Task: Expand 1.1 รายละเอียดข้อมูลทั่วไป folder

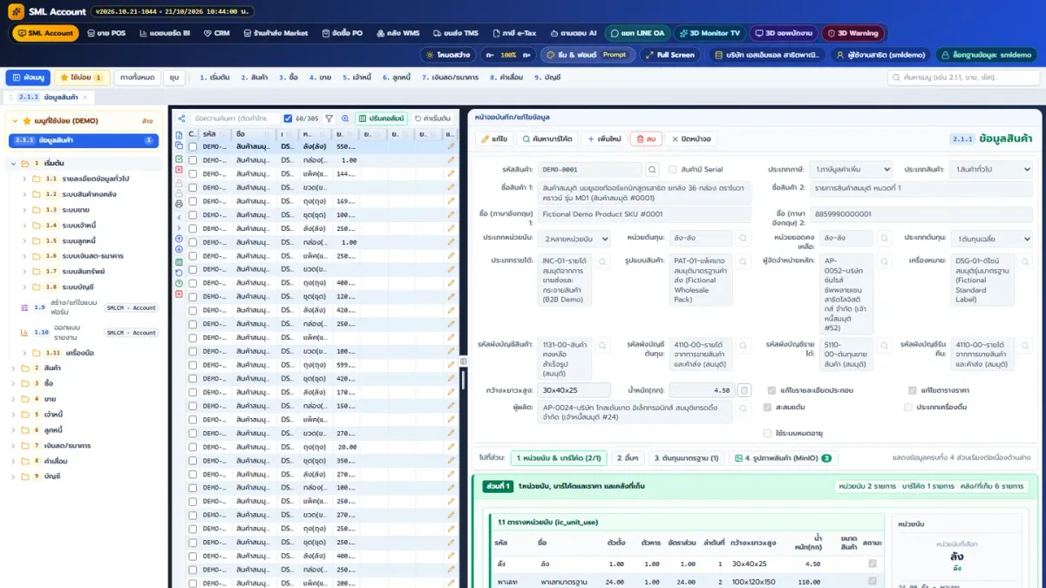Action: click(25, 179)
